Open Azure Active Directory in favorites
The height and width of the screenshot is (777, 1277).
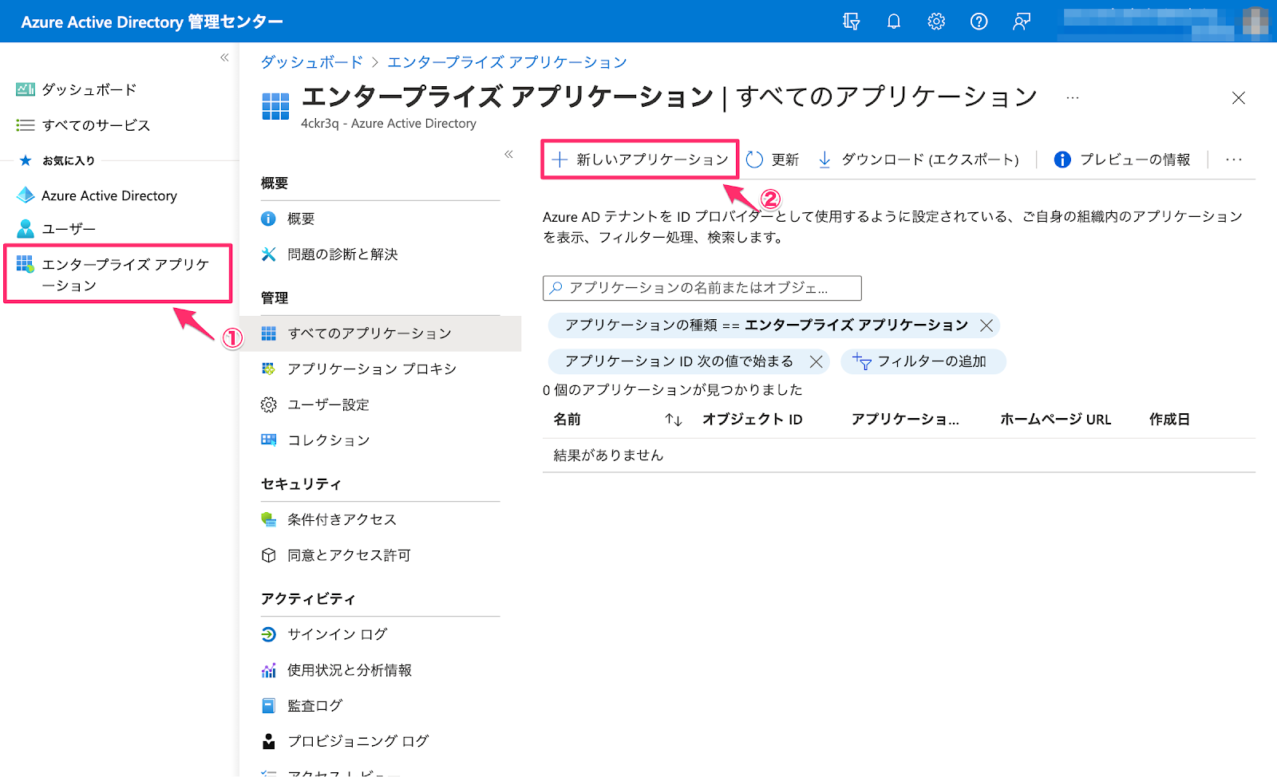(97, 195)
